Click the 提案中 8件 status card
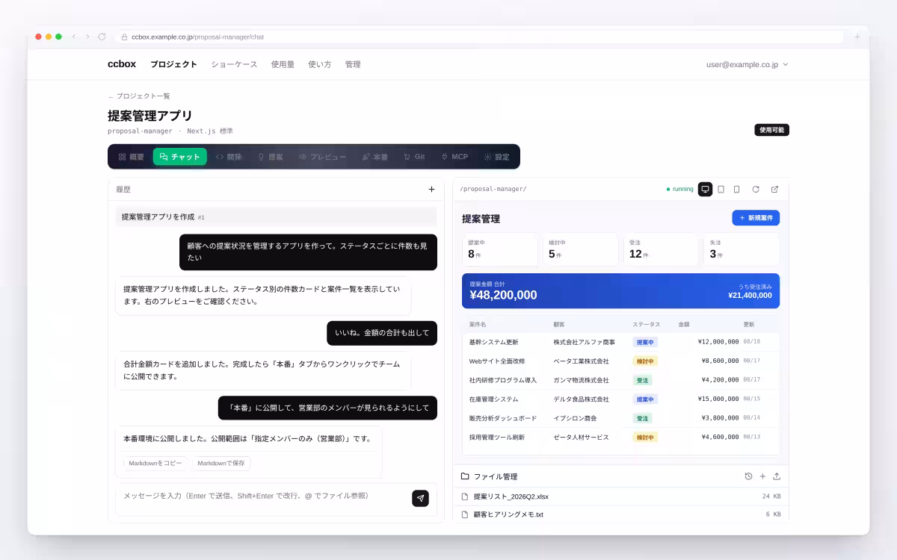Screen dimensions: 897x560 tap(500, 249)
